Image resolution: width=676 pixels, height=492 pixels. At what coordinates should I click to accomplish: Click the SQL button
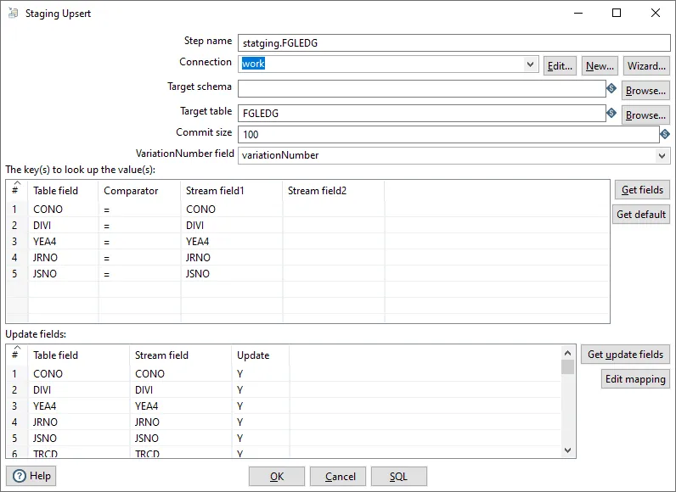click(x=398, y=477)
